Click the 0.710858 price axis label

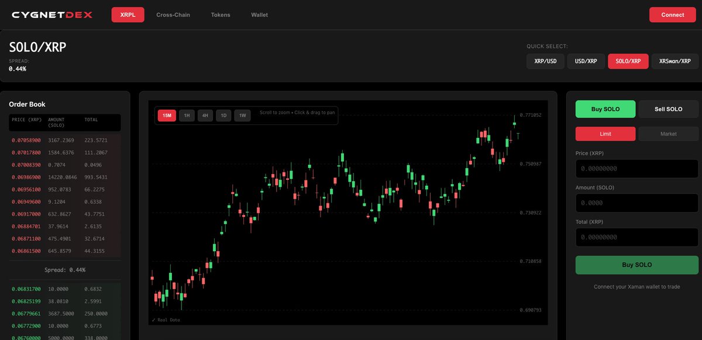pyautogui.click(x=531, y=261)
